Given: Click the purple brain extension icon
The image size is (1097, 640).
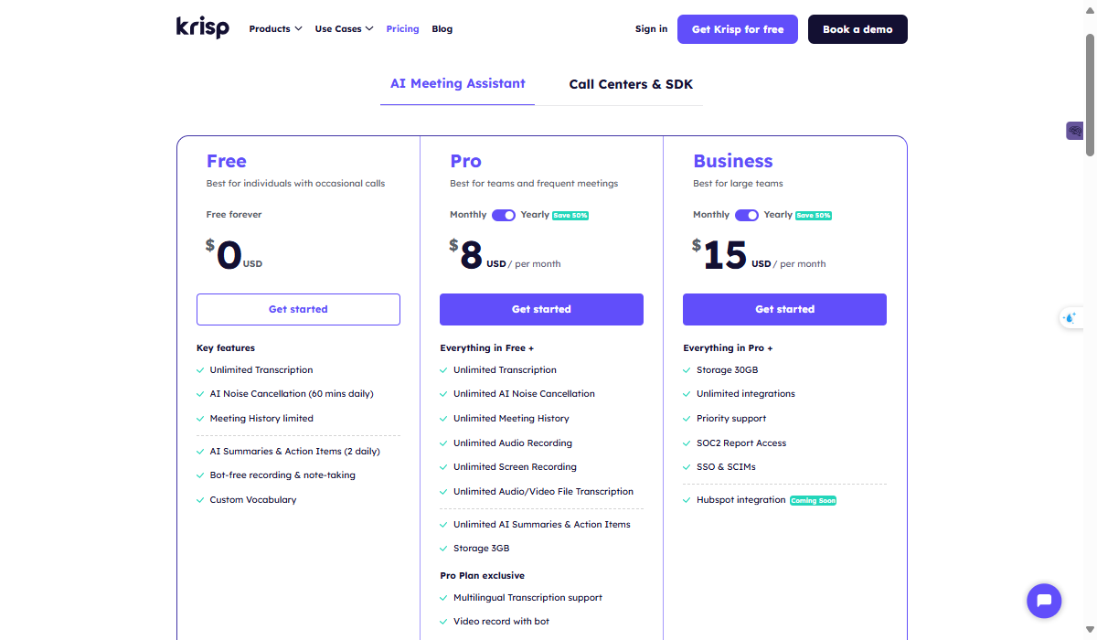Looking at the screenshot, I should pyautogui.click(x=1074, y=131).
